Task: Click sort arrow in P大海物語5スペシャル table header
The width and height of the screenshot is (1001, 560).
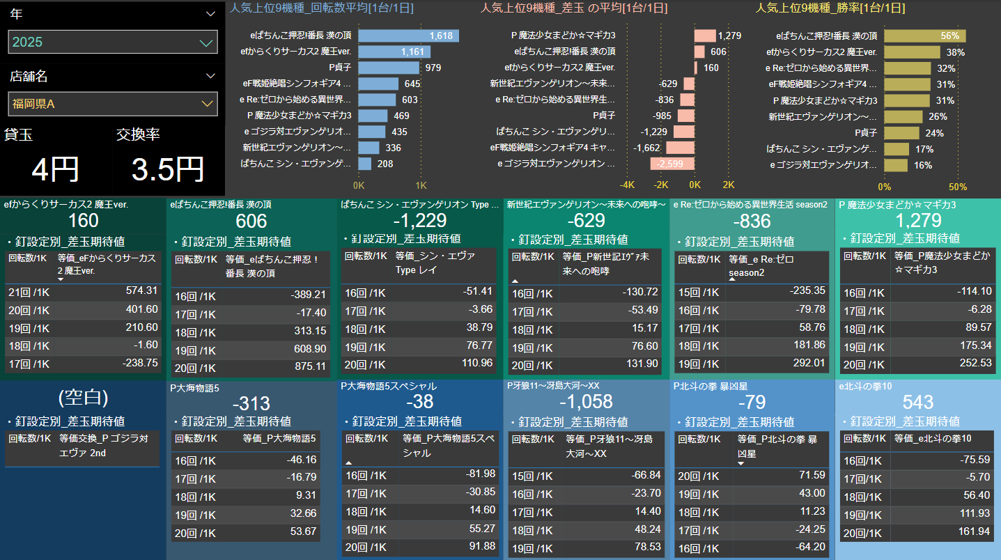Action: coord(349,462)
